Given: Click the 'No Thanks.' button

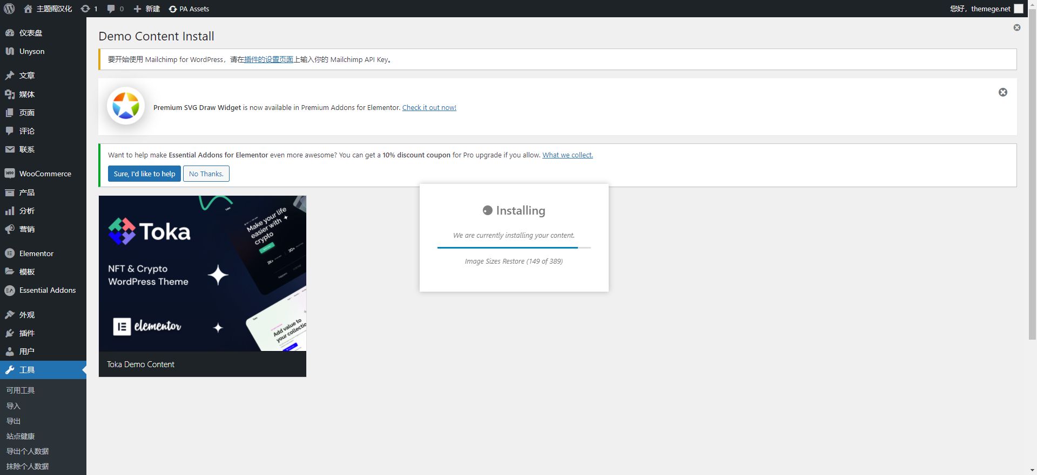Looking at the screenshot, I should click(x=206, y=174).
